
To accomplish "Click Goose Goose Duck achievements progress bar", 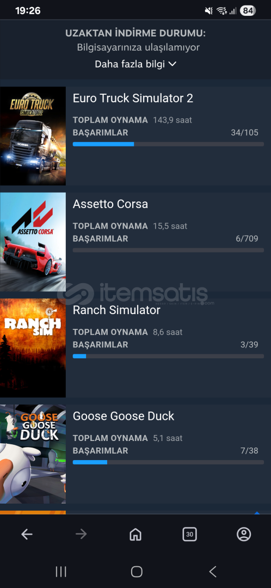I will click(168, 462).
